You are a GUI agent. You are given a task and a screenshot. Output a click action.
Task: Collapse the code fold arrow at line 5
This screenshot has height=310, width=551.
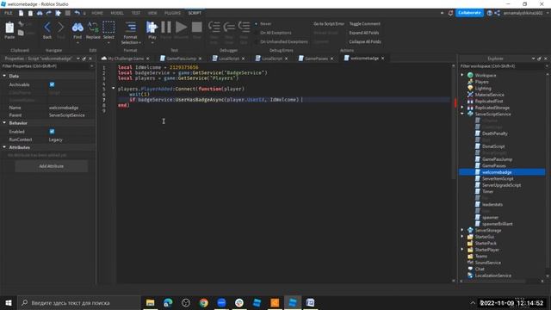(113, 88)
